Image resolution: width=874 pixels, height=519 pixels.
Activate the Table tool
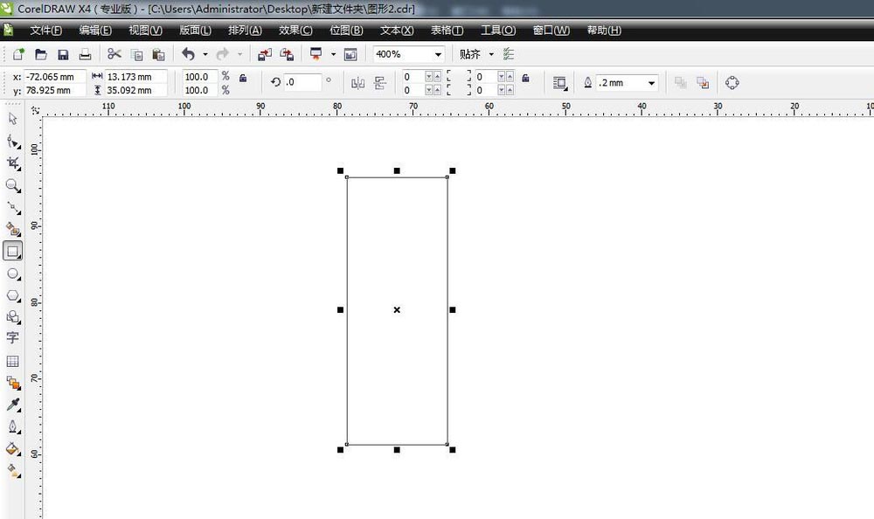pos(13,361)
